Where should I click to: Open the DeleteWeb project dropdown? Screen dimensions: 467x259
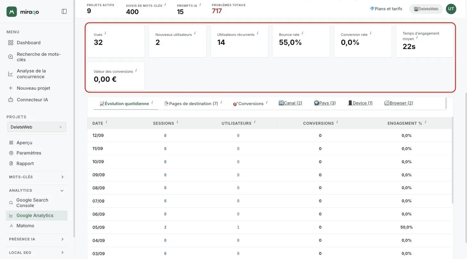click(37, 127)
